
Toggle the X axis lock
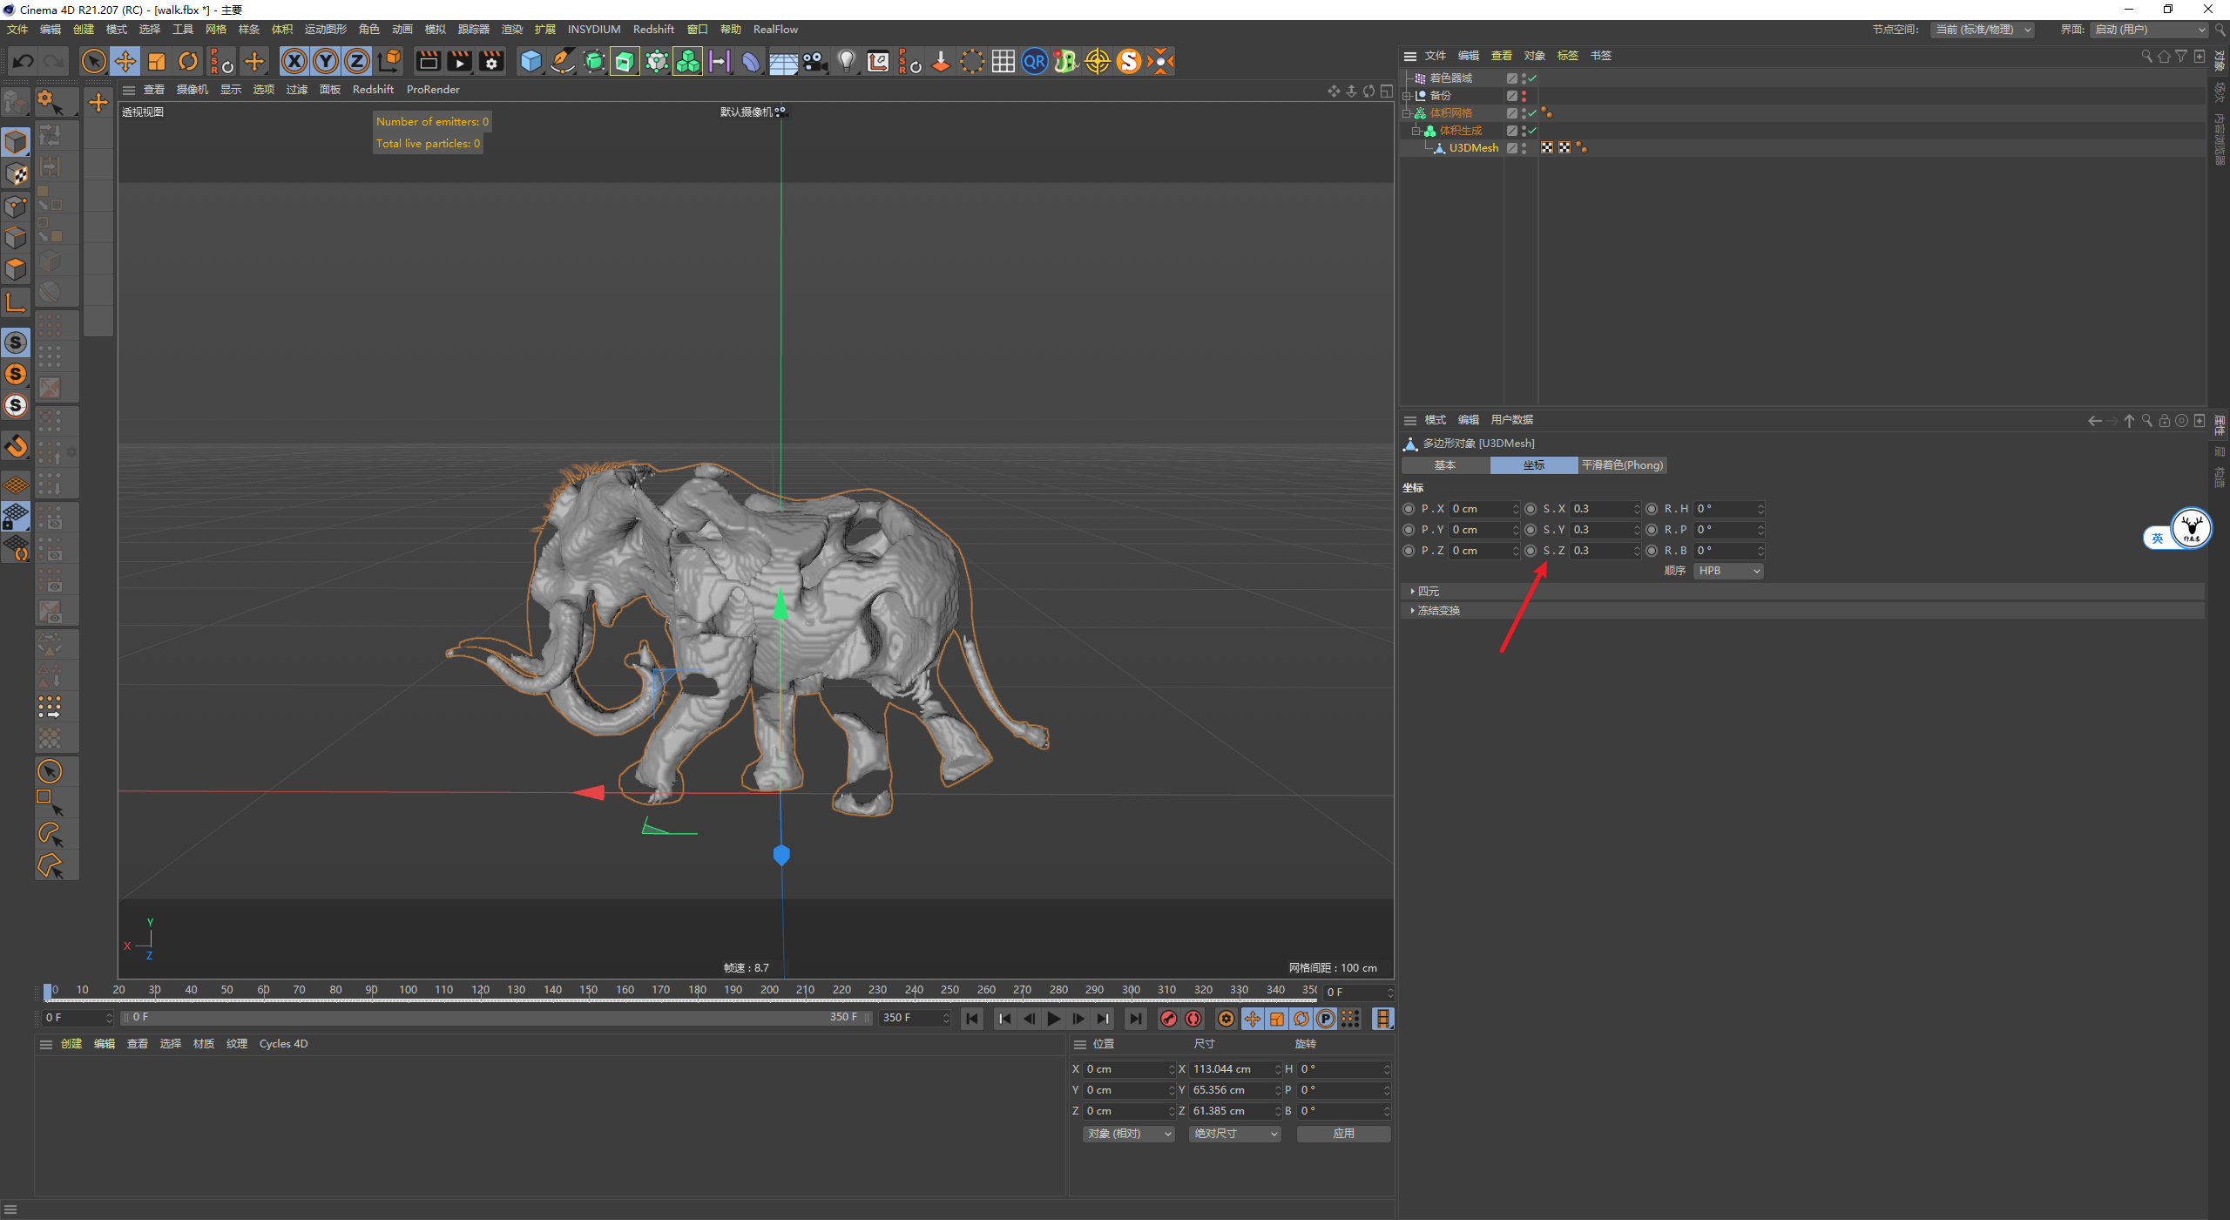tap(294, 61)
